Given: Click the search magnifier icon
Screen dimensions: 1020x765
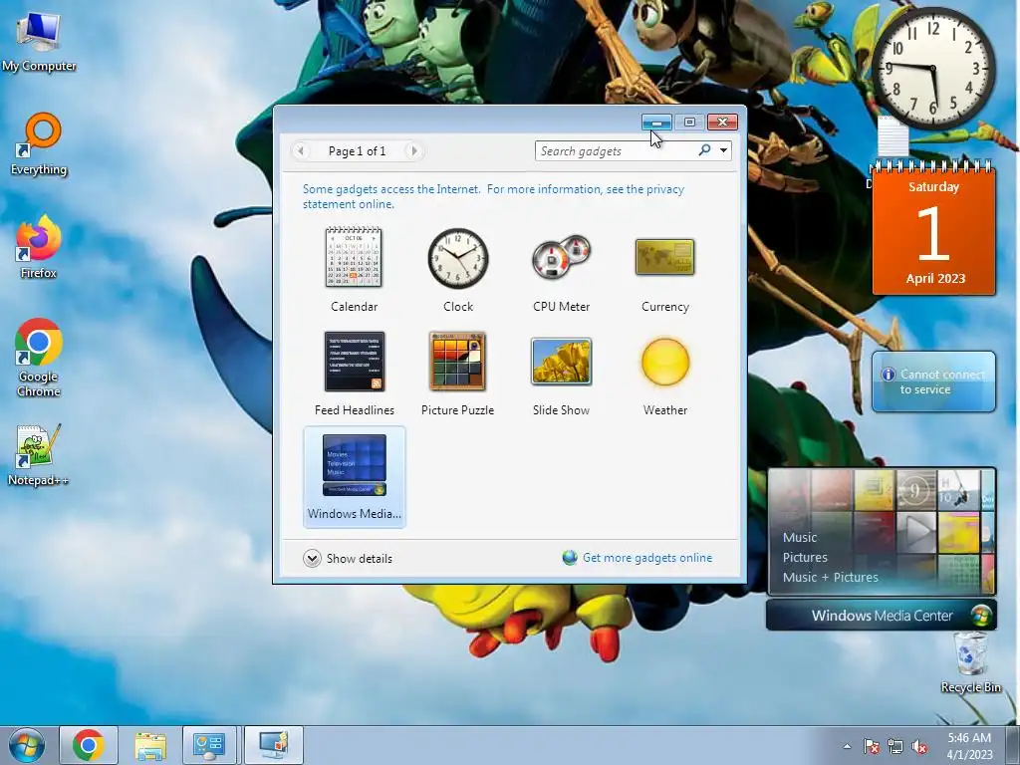Looking at the screenshot, I should 704,150.
